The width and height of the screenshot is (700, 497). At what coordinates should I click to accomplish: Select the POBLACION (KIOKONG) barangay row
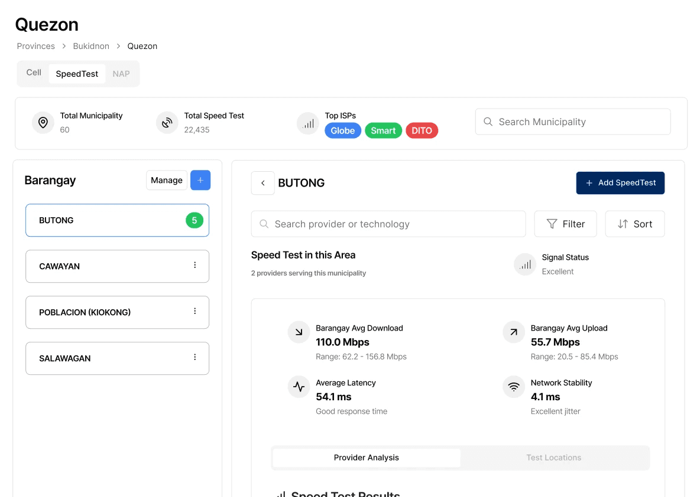118,312
